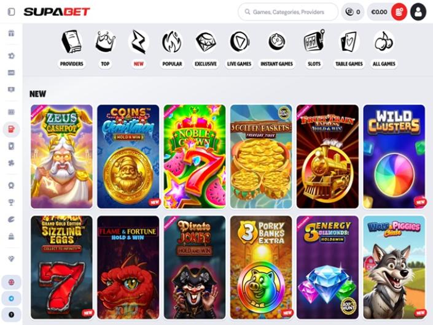Select the Instant Games label
Screen dimensions: 433x325
(276, 64)
